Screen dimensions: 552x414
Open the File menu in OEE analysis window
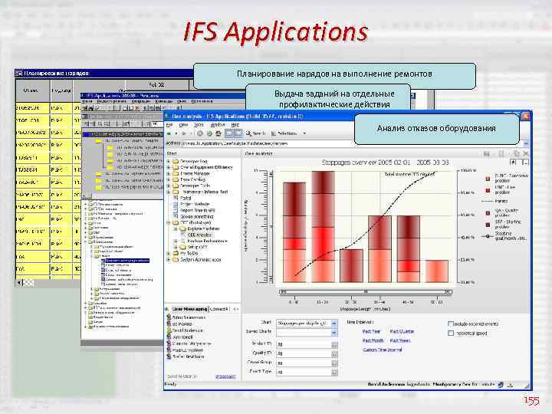tap(169, 125)
